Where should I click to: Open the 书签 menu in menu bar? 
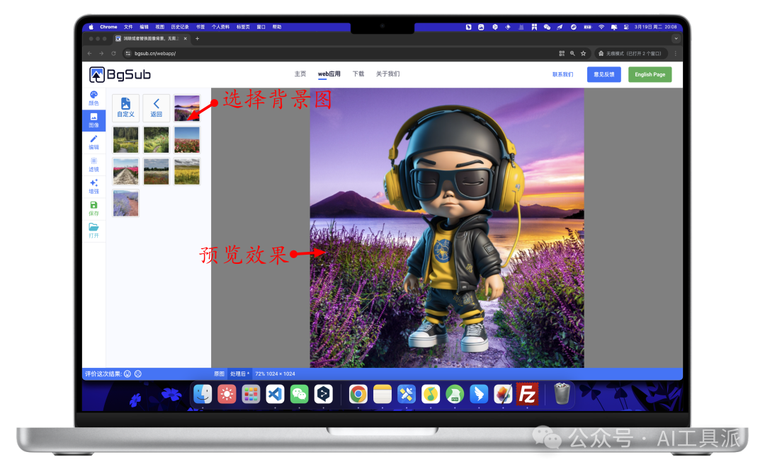pyautogui.click(x=200, y=27)
